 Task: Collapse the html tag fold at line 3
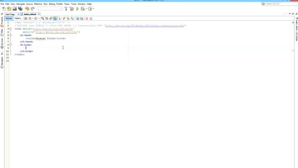pos(10,29)
